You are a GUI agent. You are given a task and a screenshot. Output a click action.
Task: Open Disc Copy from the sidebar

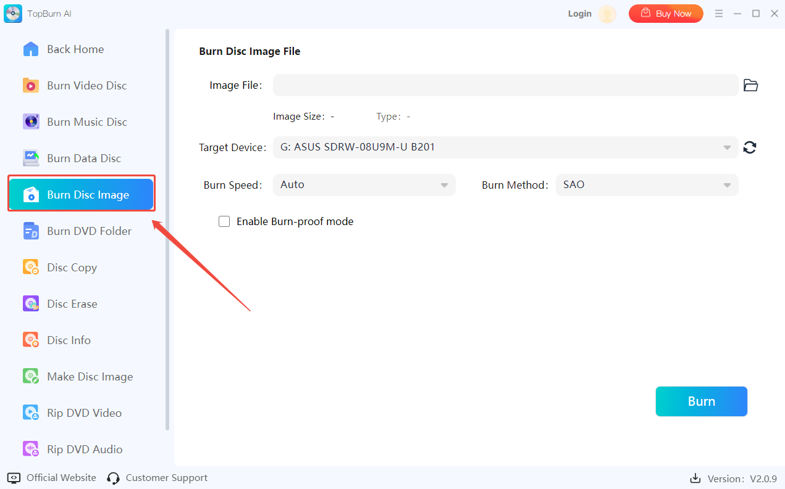[72, 268]
